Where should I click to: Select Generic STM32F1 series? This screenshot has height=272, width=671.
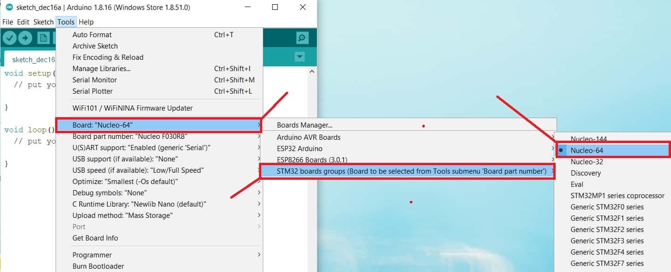(613, 218)
